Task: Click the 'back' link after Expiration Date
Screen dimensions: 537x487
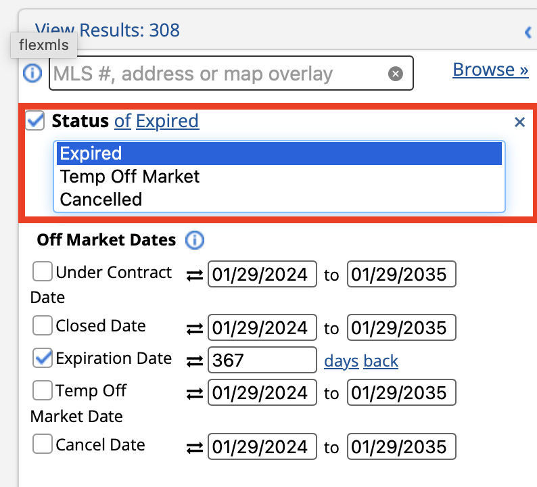Action: pyautogui.click(x=381, y=361)
